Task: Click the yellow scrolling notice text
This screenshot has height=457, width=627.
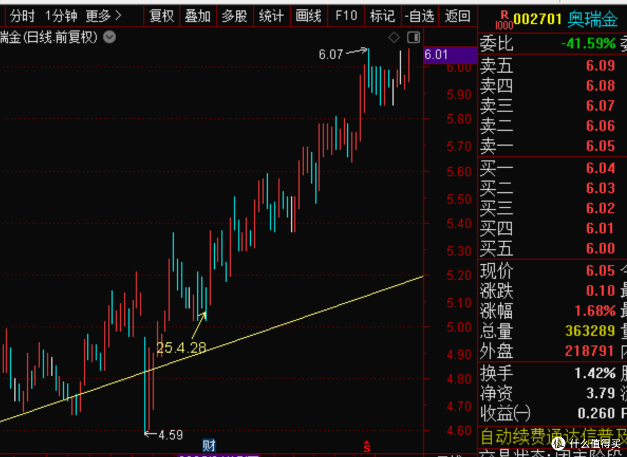Action: [553, 437]
